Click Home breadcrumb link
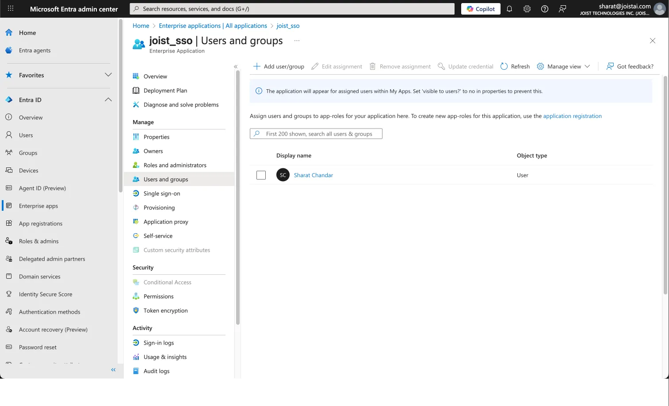This screenshot has height=406, width=669. click(x=141, y=26)
